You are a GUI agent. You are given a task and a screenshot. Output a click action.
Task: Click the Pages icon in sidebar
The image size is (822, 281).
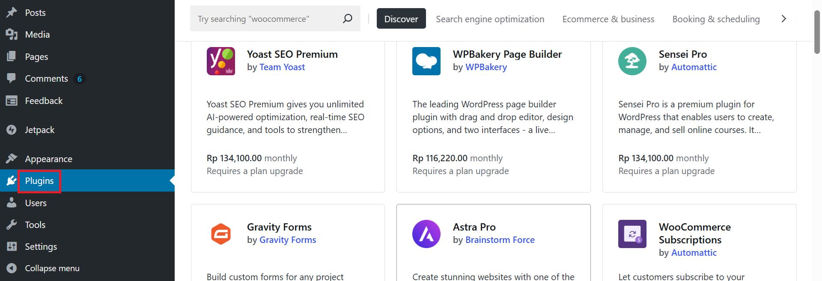point(12,56)
